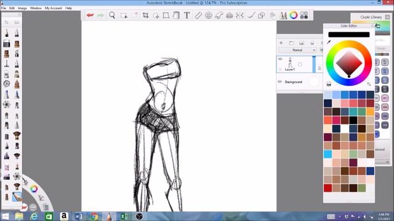394x221 pixels.
Task: Select the Steady Stroke tool
Action: [251, 15]
